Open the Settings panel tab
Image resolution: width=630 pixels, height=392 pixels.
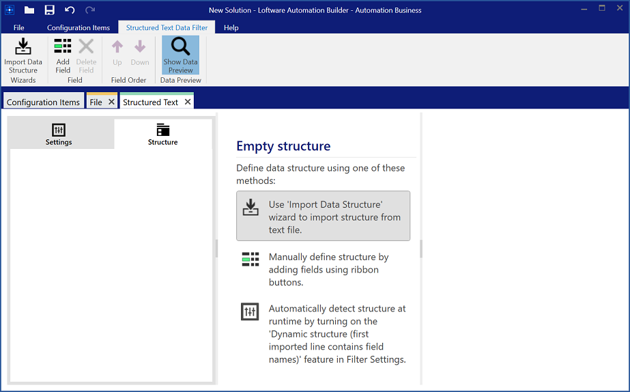[x=59, y=134]
